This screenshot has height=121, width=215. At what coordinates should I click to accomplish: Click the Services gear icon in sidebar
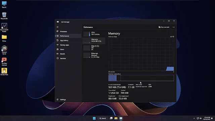pyautogui.click(x=57, y=58)
